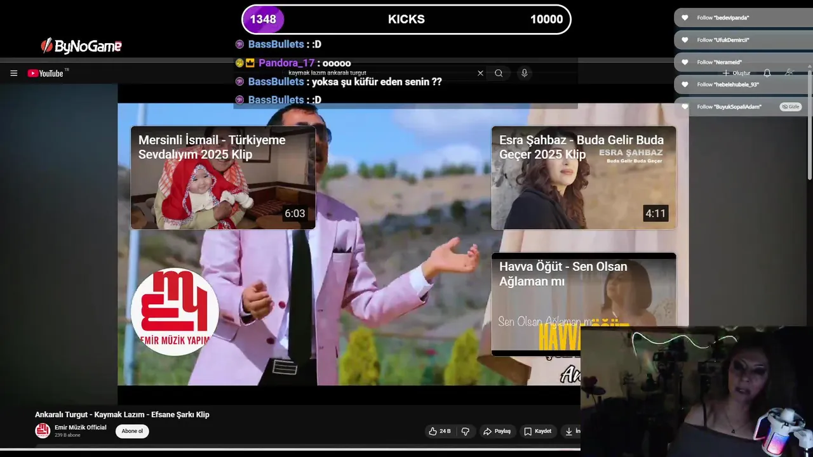This screenshot has width=813, height=457.
Task: Click the Pandora_17 chat username
Action: point(286,63)
